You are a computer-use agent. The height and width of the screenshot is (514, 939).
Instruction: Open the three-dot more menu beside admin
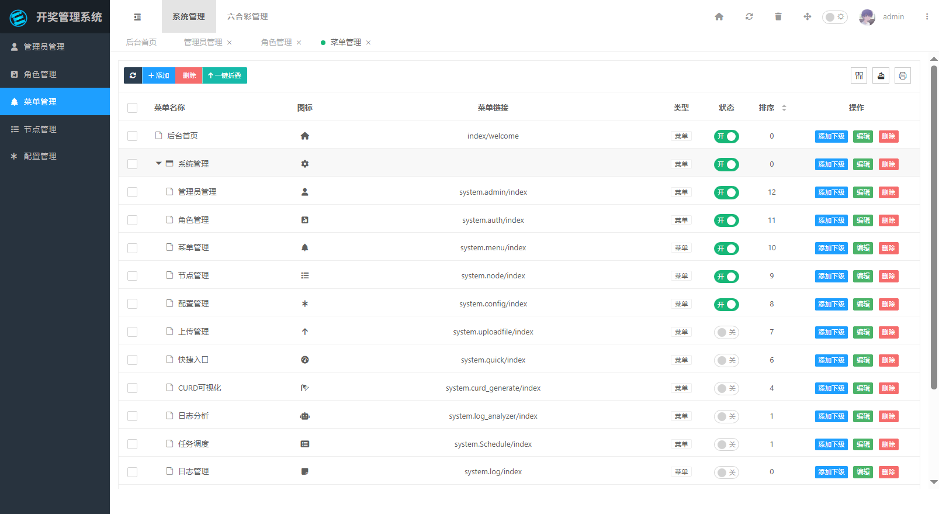tap(927, 17)
